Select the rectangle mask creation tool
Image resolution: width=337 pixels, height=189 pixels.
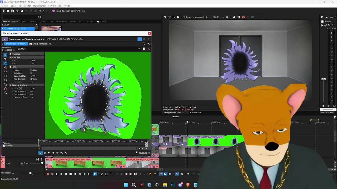(x=5, y=76)
